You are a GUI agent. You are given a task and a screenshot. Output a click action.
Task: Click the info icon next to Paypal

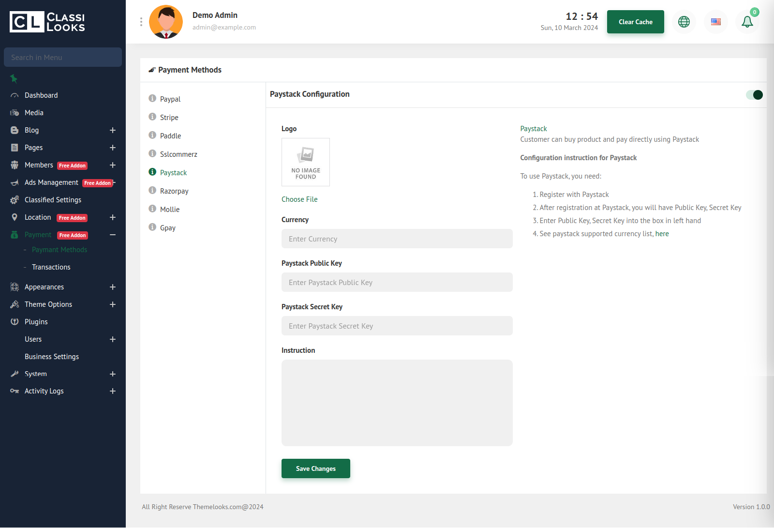[x=152, y=98]
